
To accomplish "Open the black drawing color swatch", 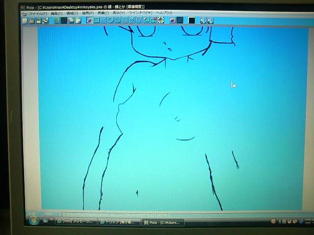I will [x=191, y=21].
